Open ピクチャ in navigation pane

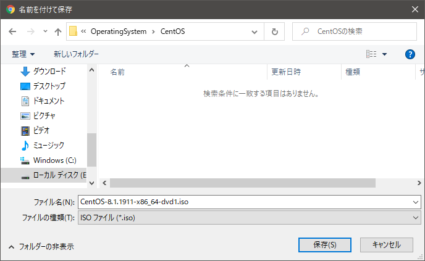coord(44,115)
